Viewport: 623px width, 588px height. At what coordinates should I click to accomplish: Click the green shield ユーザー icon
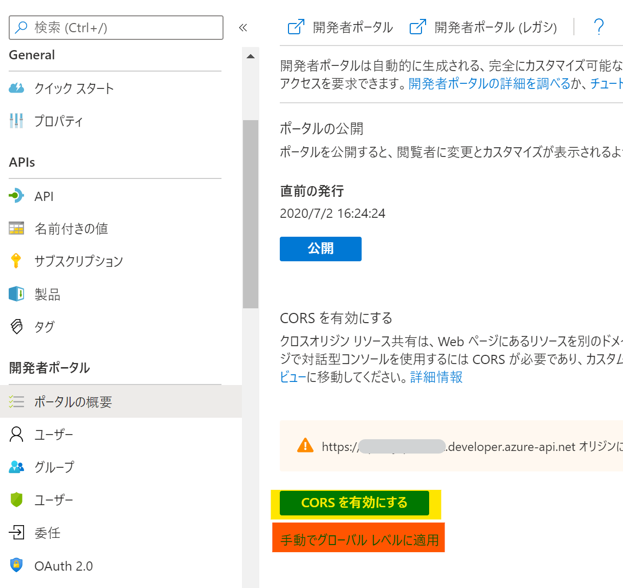16,500
